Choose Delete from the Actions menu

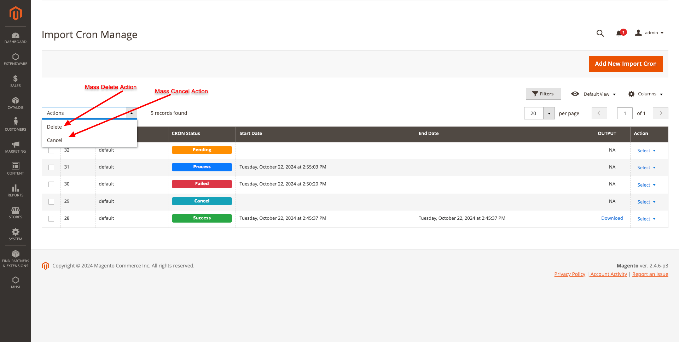(x=89, y=127)
